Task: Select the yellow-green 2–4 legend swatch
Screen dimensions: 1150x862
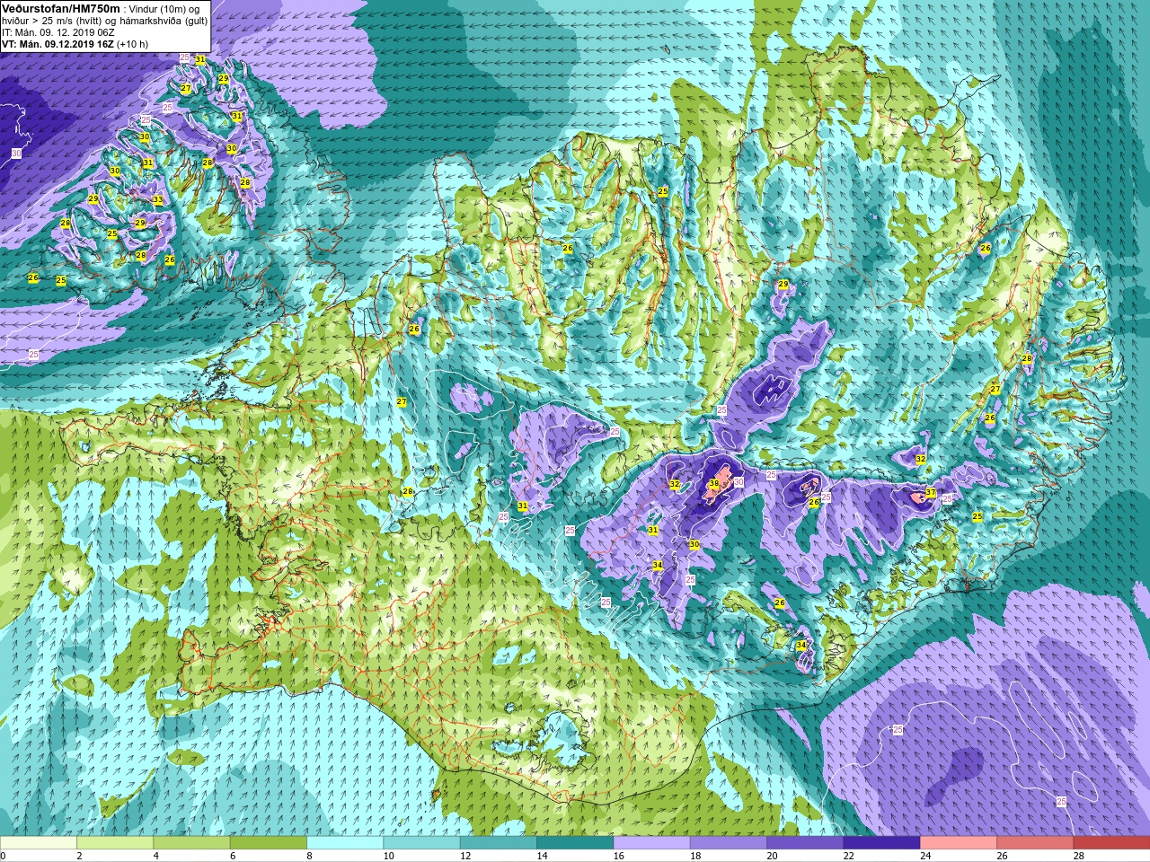Action: click(115, 843)
